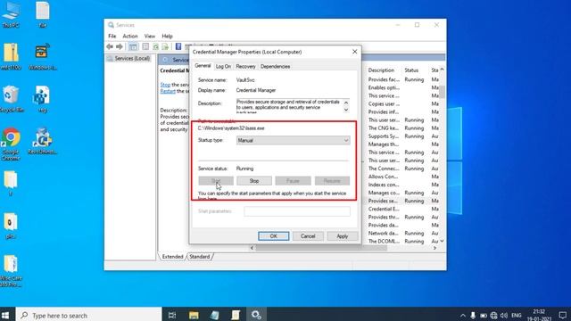The height and width of the screenshot is (321, 571).
Task: Switch to the Dependencies tab
Action: 276,66
